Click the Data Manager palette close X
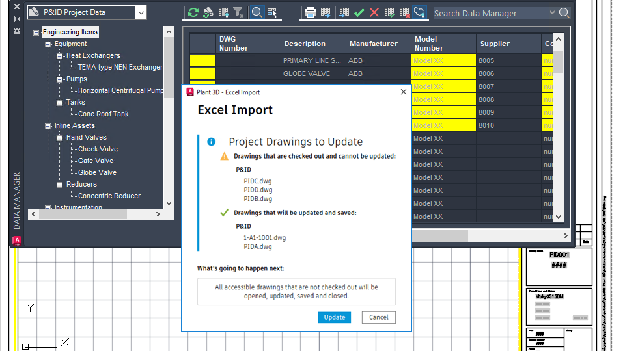 point(17,6)
